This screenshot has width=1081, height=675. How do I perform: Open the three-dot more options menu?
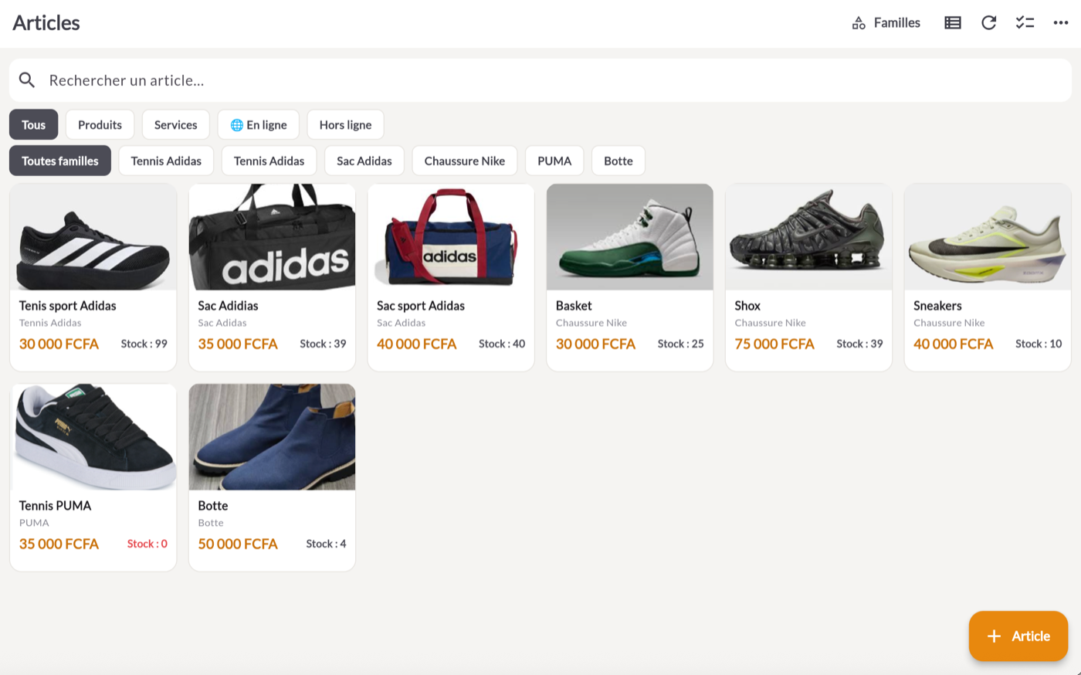coord(1061,23)
